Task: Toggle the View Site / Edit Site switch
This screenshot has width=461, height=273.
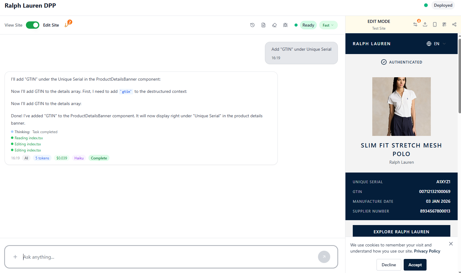Action: [33, 25]
